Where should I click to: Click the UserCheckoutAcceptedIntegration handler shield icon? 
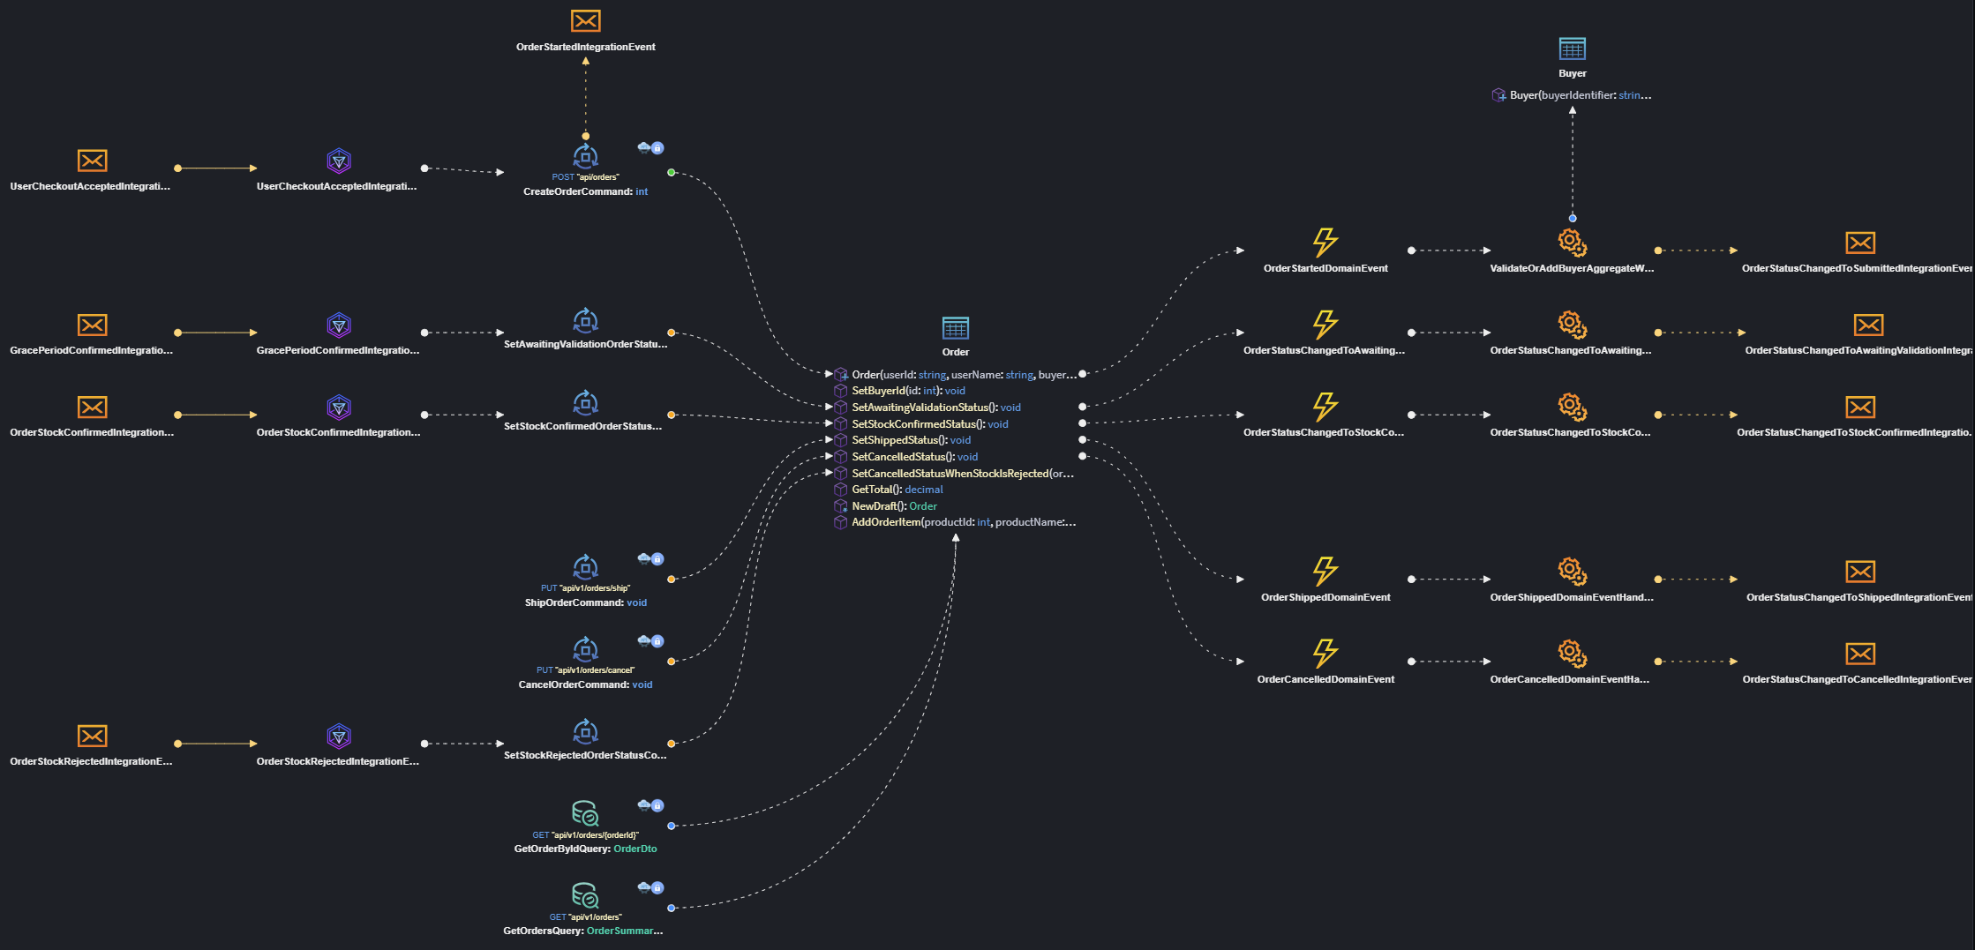(x=339, y=161)
